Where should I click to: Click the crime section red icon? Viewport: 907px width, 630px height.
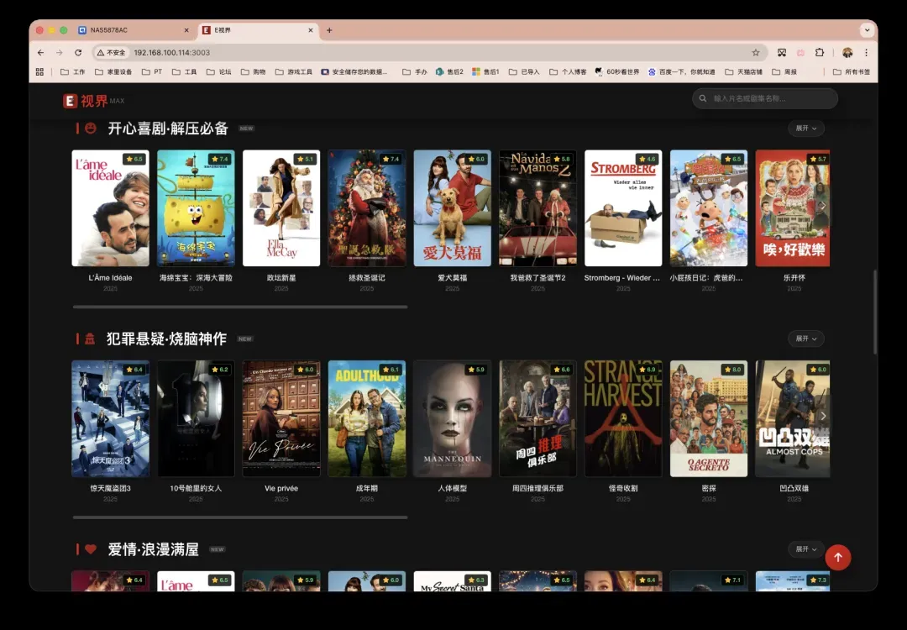[x=90, y=339]
